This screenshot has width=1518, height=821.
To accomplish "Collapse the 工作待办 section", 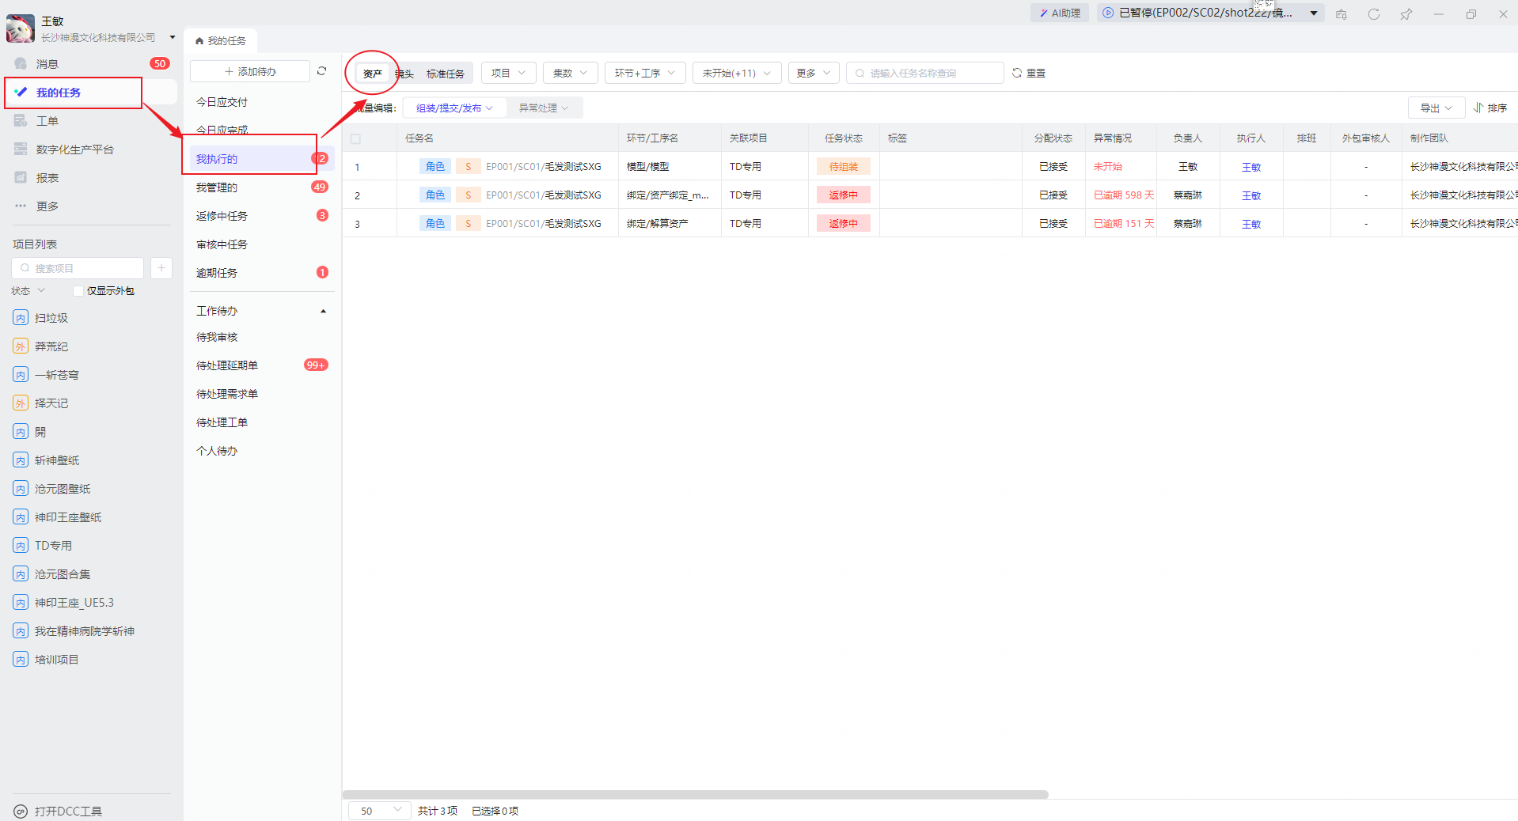I will pos(323,312).
